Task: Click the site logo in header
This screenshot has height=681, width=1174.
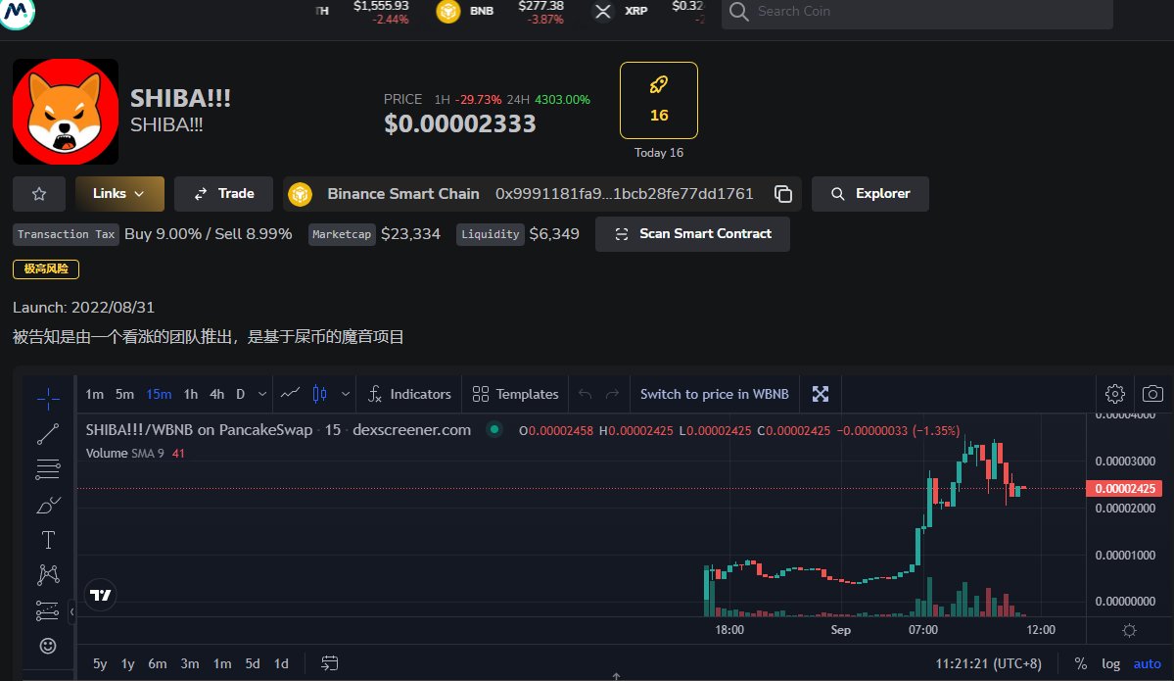Action: point(17,12)
